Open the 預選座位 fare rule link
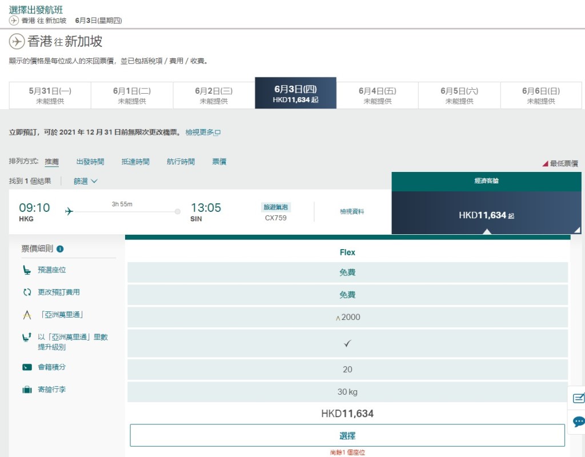Screen dimensions: 585x457 pos(51,270)
